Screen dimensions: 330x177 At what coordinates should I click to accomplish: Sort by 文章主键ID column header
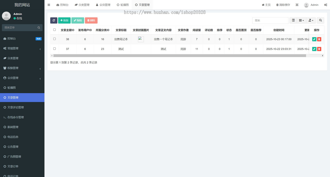tap(67, 30)
